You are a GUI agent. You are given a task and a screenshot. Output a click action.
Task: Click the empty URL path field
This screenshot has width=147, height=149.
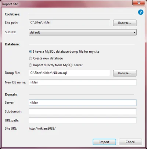point(83,120)
